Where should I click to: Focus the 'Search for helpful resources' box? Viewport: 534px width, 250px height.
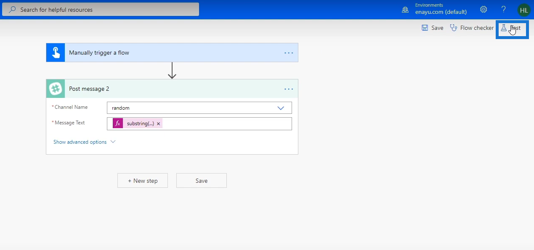click(x=101, y=9)
